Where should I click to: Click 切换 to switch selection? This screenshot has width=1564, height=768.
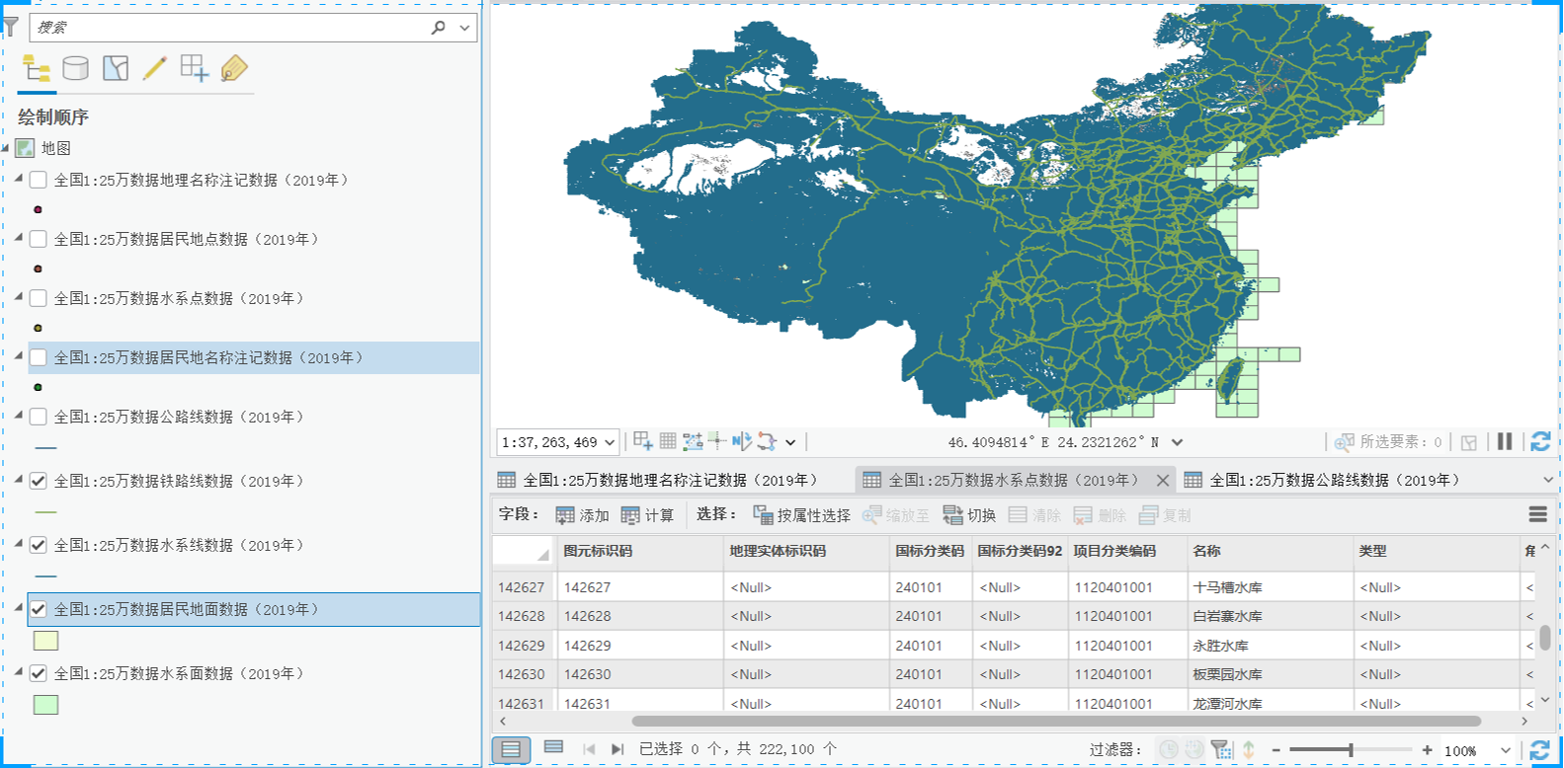(969, 515)
